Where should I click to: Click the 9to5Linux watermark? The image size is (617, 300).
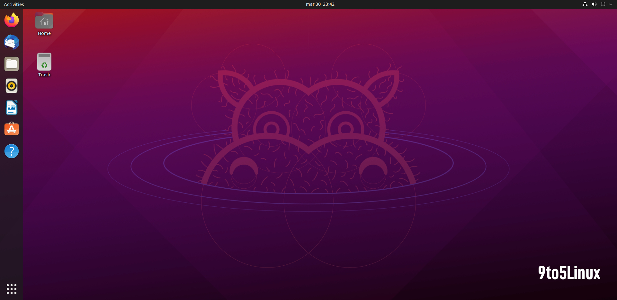pos(569,272)
